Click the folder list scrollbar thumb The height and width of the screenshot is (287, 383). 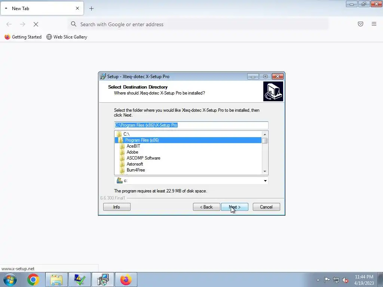(x=265, y=141)
